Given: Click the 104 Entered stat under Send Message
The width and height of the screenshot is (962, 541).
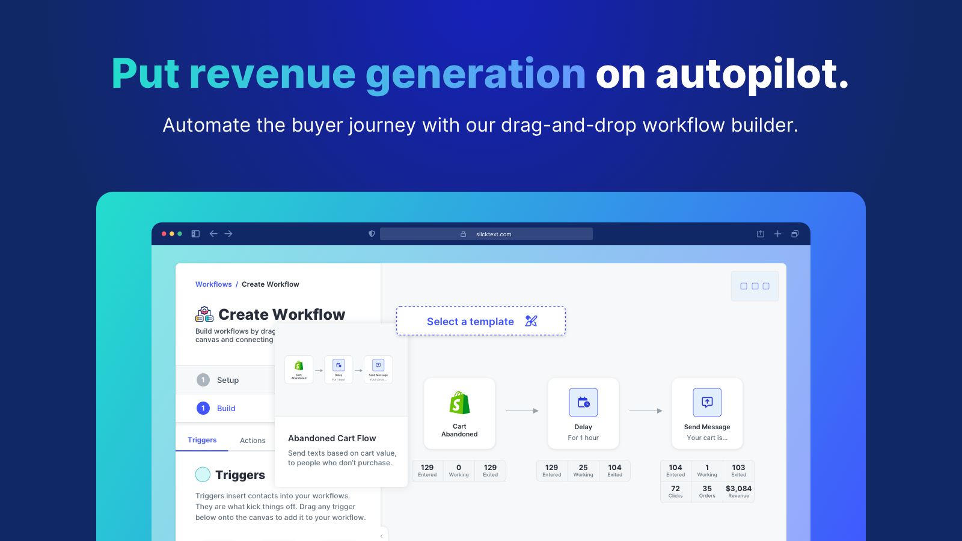Looking at the screenshot, I should coord(676,471).
